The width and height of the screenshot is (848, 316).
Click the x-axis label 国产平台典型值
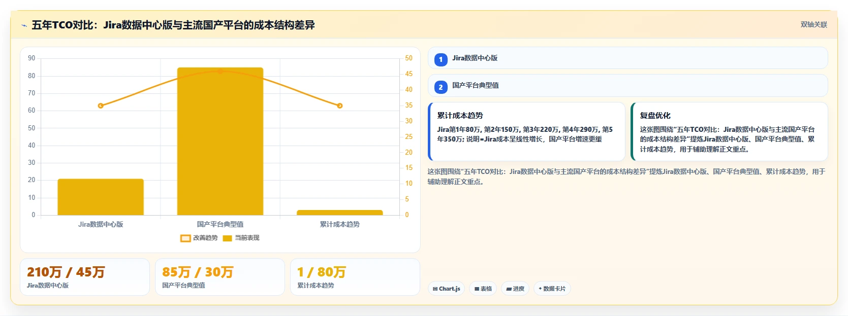tap(220, 224)
